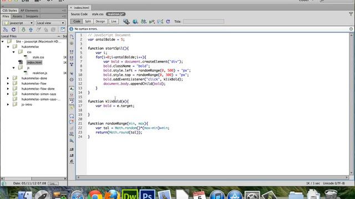Click the green Get Files arrow

(23, 29)
